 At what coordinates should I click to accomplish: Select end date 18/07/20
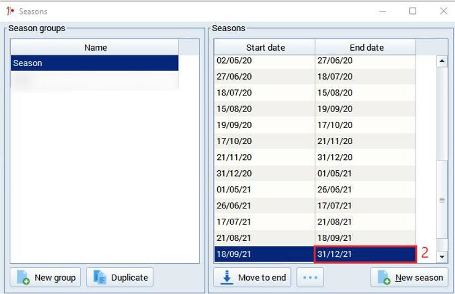click(366, 76)
